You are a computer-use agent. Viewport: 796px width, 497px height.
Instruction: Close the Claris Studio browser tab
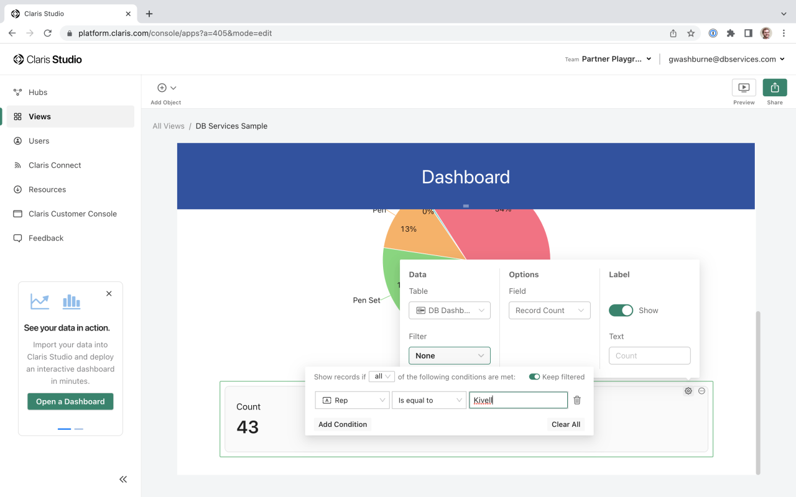click(127, 14)
